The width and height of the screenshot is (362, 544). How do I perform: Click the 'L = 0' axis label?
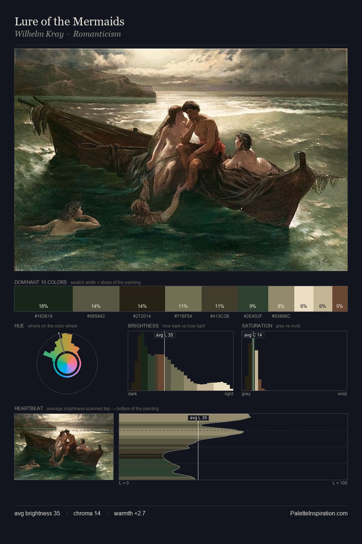[124, 483]
